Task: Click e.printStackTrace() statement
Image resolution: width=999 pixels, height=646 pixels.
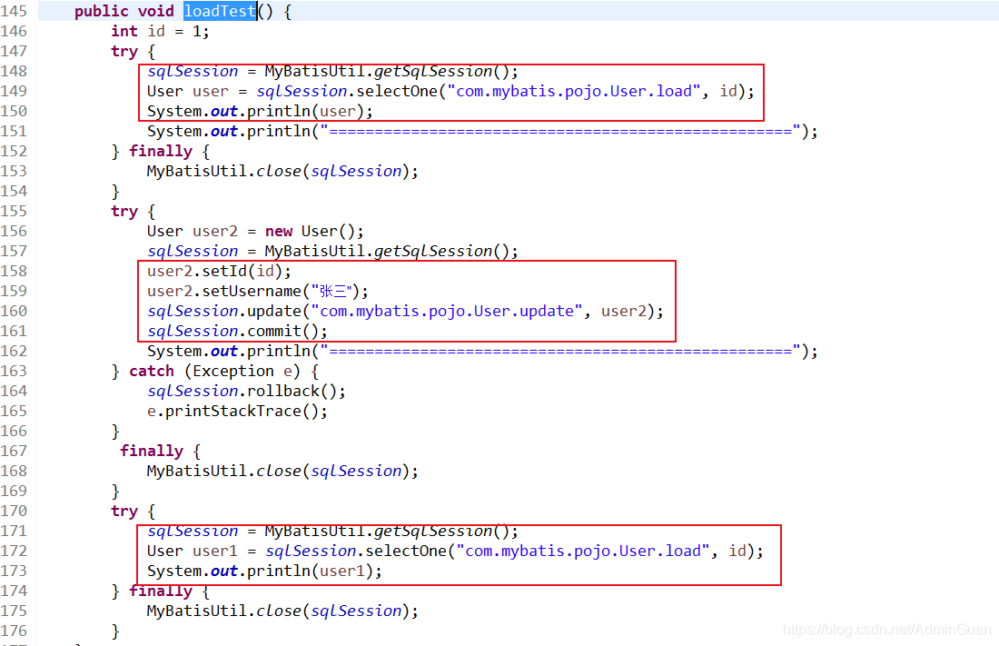Action: coord(237,412)
